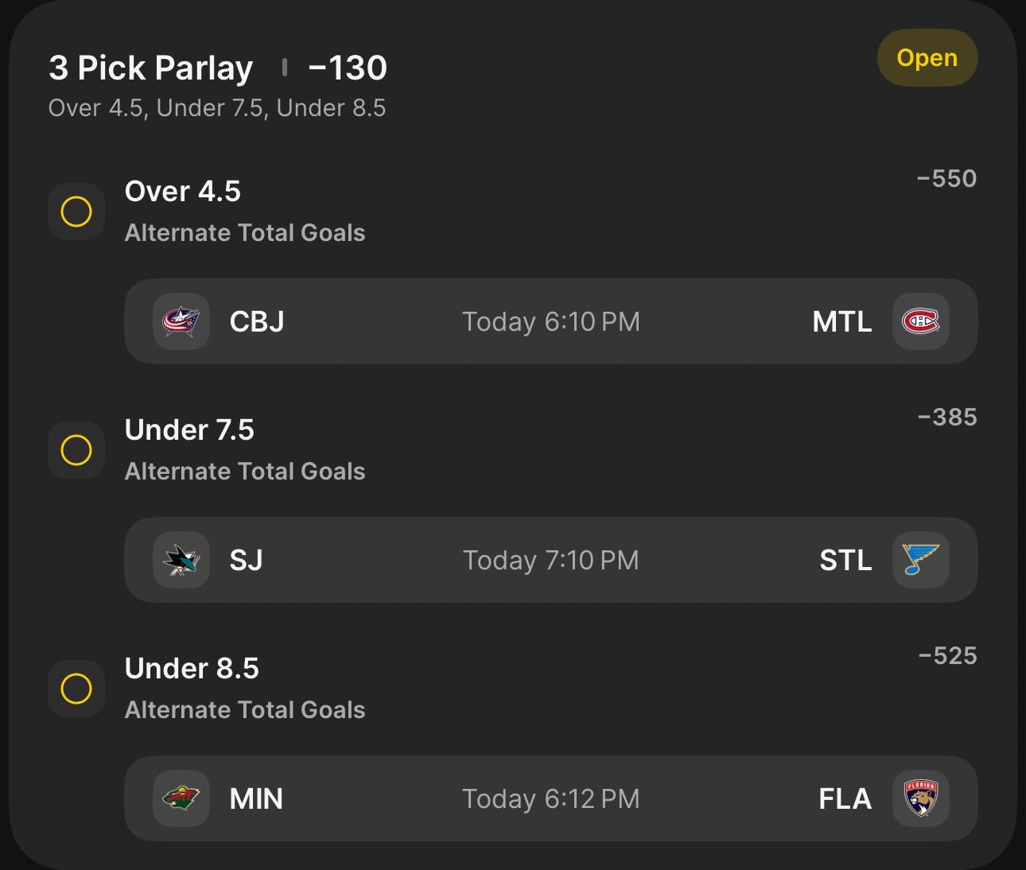Click the -130 parlay odds
Screen dimensions: 1026x870
pos(348,68)
